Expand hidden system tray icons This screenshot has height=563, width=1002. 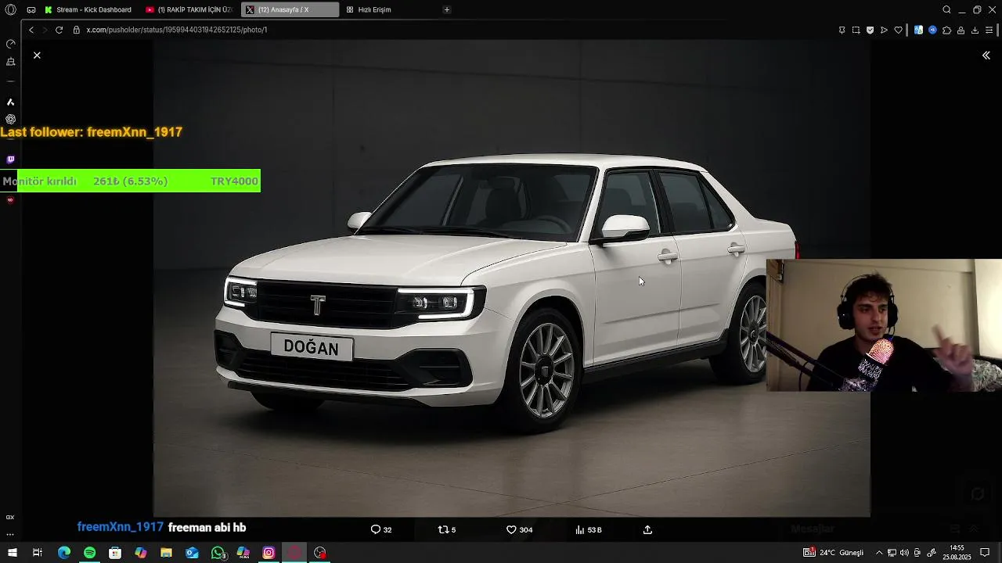(879, 553)
